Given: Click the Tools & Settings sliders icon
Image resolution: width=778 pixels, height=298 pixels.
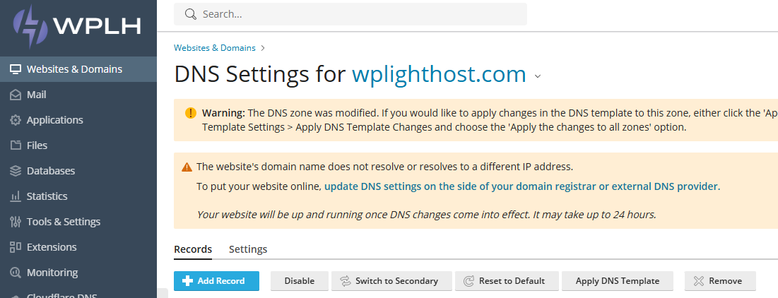Looking at the screenshot, I should click(16, 222).
